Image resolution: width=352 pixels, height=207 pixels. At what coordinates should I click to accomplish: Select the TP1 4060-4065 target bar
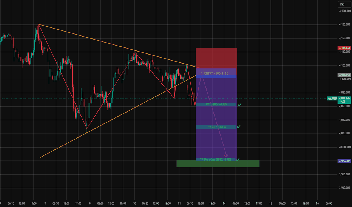click(216, 105)
